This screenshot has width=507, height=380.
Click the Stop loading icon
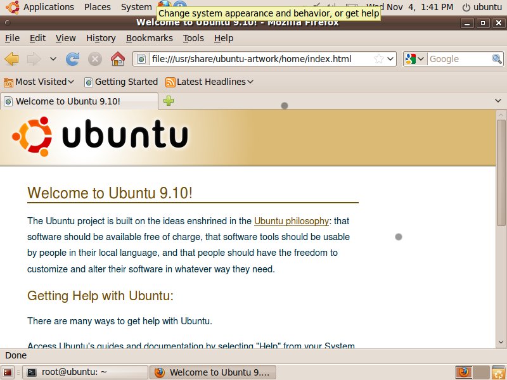coord(95,59)
